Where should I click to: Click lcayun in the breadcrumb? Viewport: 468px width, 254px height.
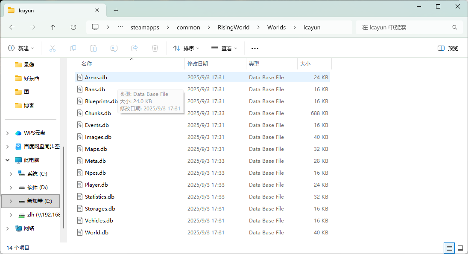pyautogui.click(x=312, y=27)
